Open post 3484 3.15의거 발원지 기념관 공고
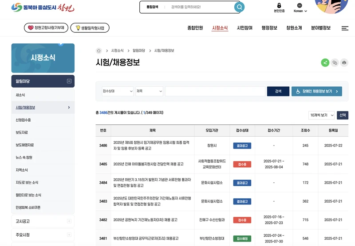 (152, 183)
